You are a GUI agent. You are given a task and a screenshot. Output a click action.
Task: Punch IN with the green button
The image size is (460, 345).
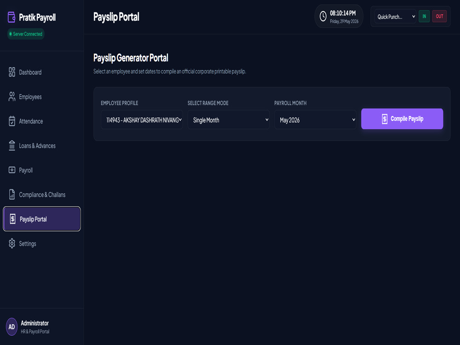point(424,17)
